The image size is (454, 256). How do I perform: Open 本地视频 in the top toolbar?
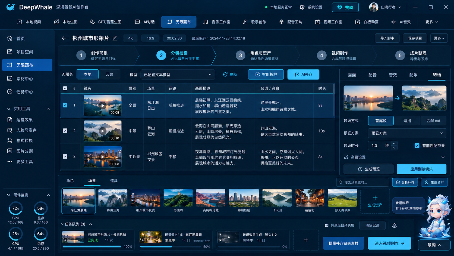coord(29,22)
